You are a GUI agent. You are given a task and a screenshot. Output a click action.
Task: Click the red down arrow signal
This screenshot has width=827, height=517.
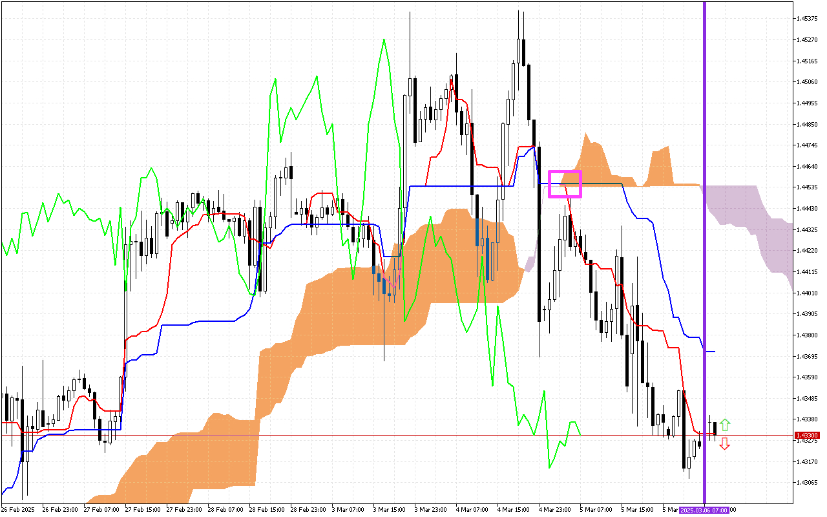click(x=725, y=443)
